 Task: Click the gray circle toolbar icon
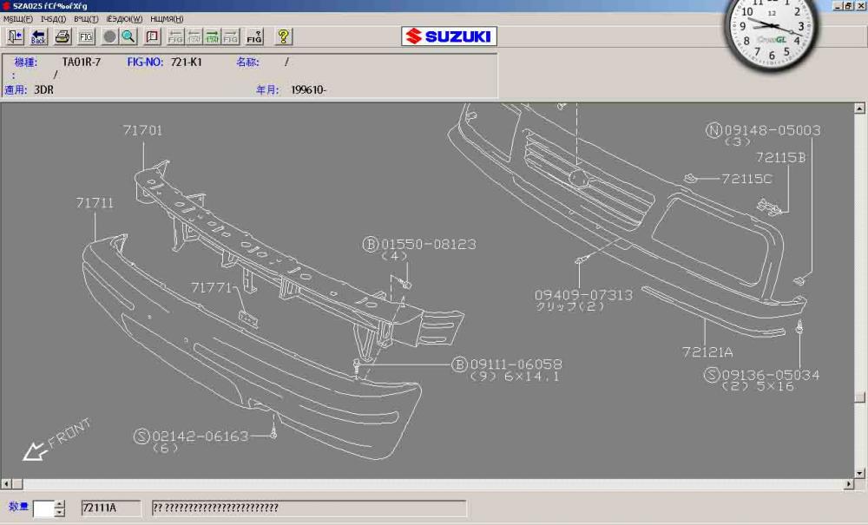pyautogui.click(x=110, y=36)
